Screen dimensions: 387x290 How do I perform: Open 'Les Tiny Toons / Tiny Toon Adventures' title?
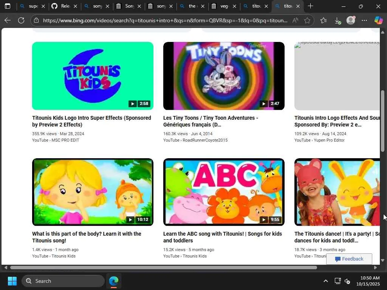pyautogui.click(x=211, y=121)
